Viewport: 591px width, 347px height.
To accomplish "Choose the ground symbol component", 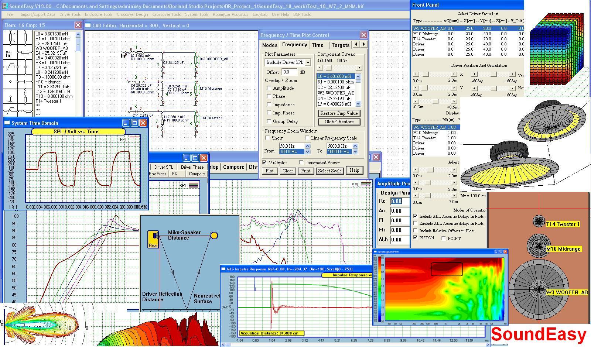I will 11,97.
